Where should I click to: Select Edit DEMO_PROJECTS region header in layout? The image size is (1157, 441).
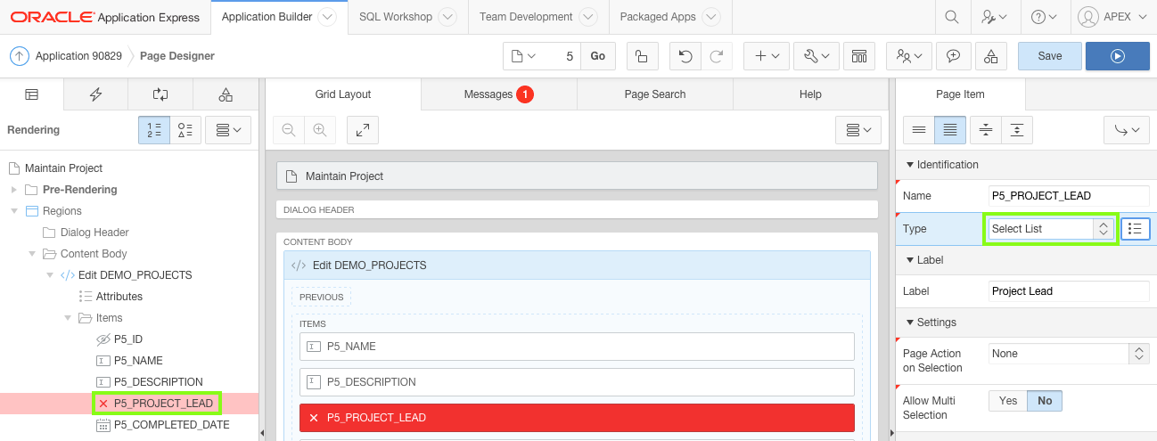[577, 265]
